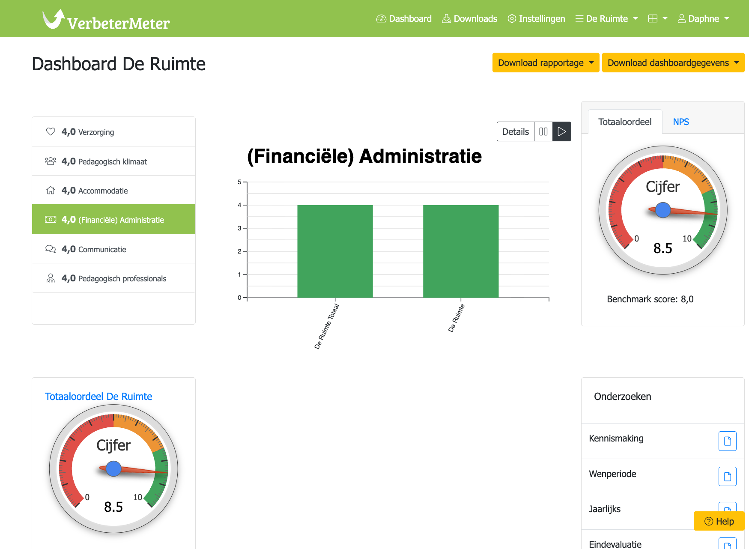Click the De Ruimte bar in chart
Image resolution: width=749 pixels, height=549 pixels.
tap(461, 251)
